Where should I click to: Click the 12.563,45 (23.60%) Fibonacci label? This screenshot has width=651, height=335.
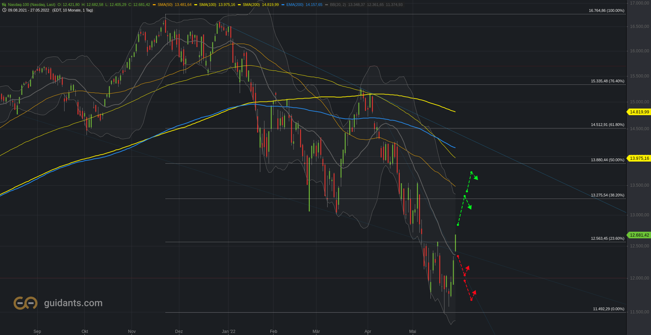(608, 238)
